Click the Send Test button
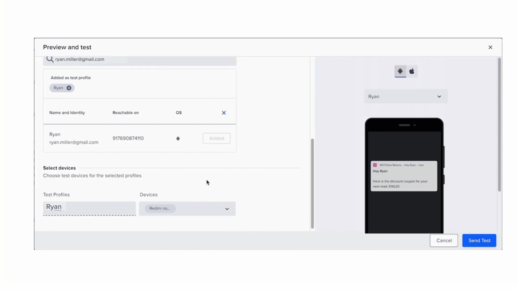Image resolution: width=517 pixels, height=290 pixels. [479, 240]
